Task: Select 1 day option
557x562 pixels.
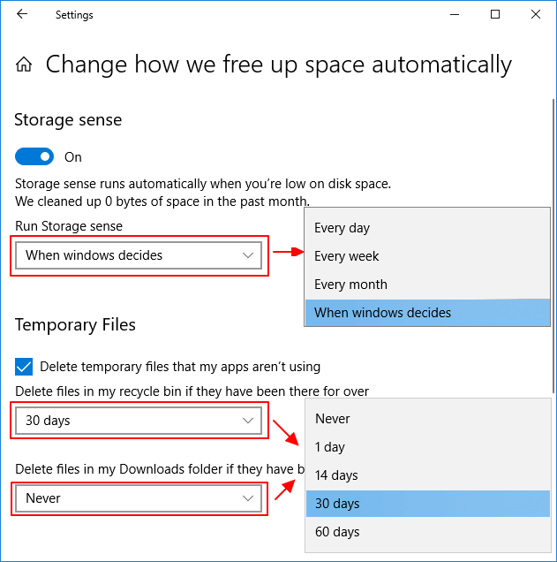Action: (x=329, y=447)
